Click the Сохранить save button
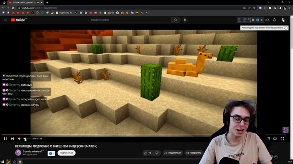293x164 pixels. click(194, 153)
